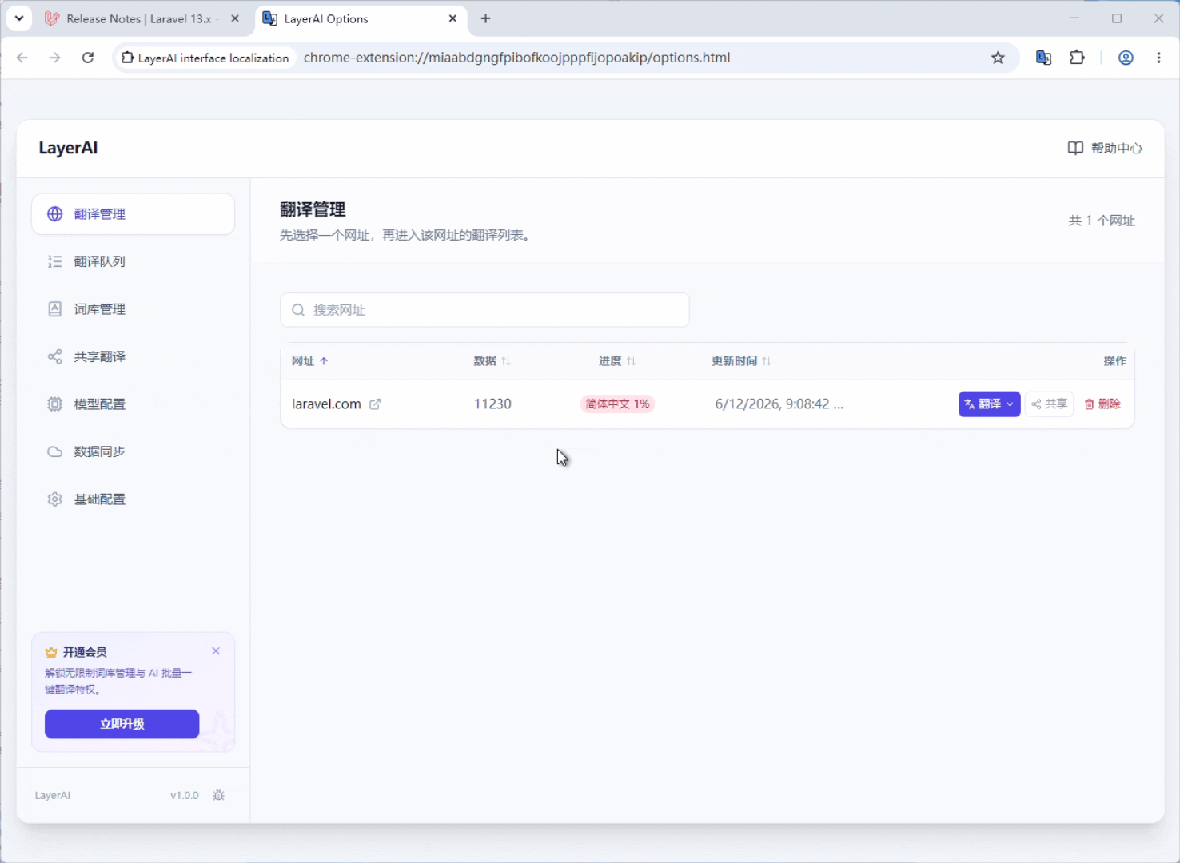Switch to the Release Notes Laravel tab
The image size is (1180, 863).
coord(140,18)
